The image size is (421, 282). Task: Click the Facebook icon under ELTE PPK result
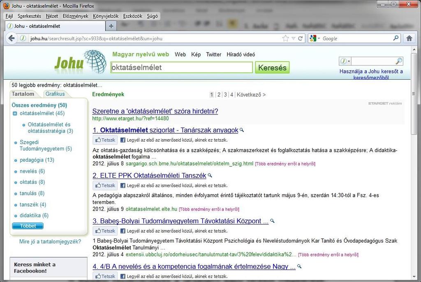(x=123, y=186)
